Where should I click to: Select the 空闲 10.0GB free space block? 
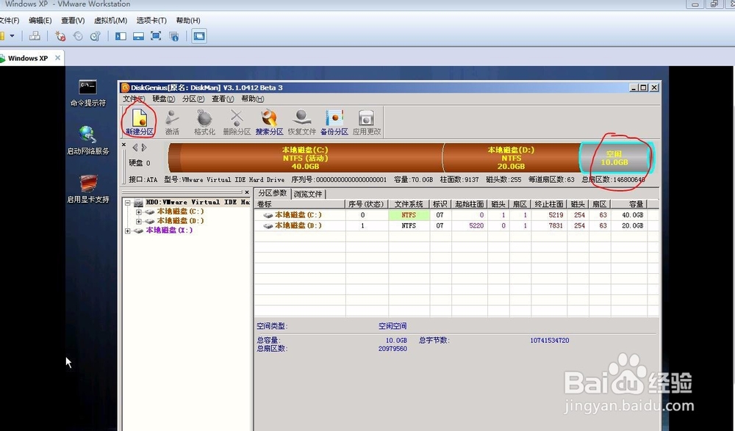pos(615,158)
